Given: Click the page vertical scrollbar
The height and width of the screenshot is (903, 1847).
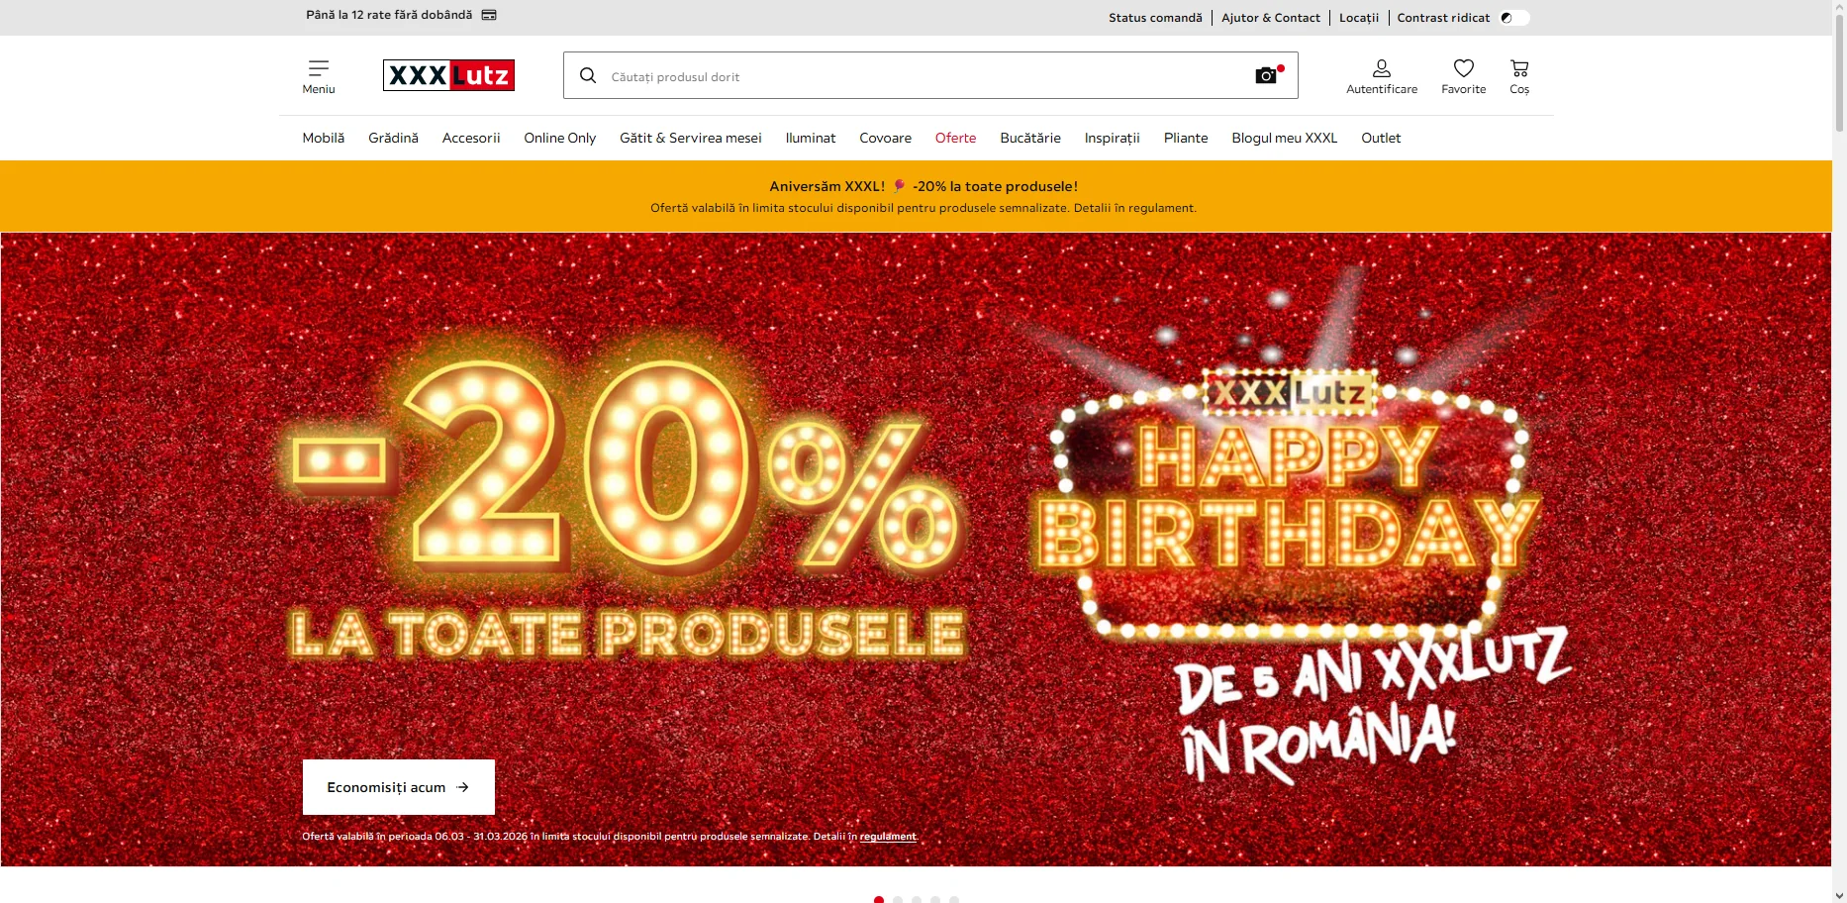Looking at the screenshot, I should click(x=1839, y=451).
